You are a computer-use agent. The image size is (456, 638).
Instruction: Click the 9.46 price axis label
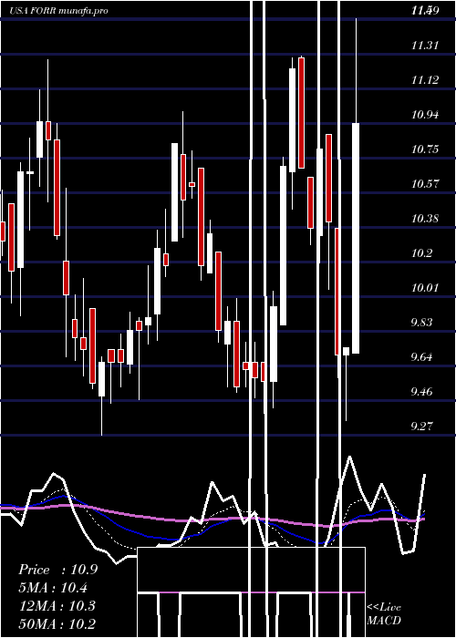tap(421, 392)
